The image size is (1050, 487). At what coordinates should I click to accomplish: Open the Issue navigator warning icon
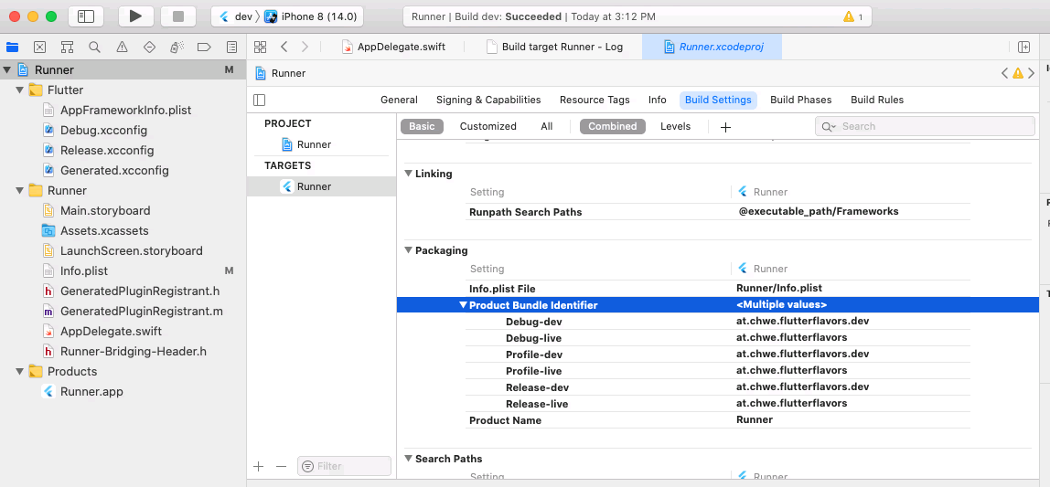[122, 47]
